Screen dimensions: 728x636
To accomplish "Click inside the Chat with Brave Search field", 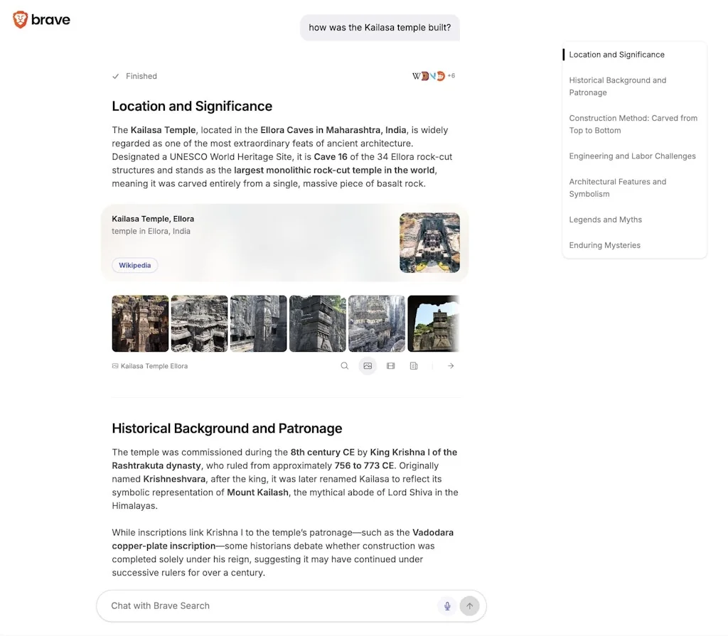I will point(270,605).
